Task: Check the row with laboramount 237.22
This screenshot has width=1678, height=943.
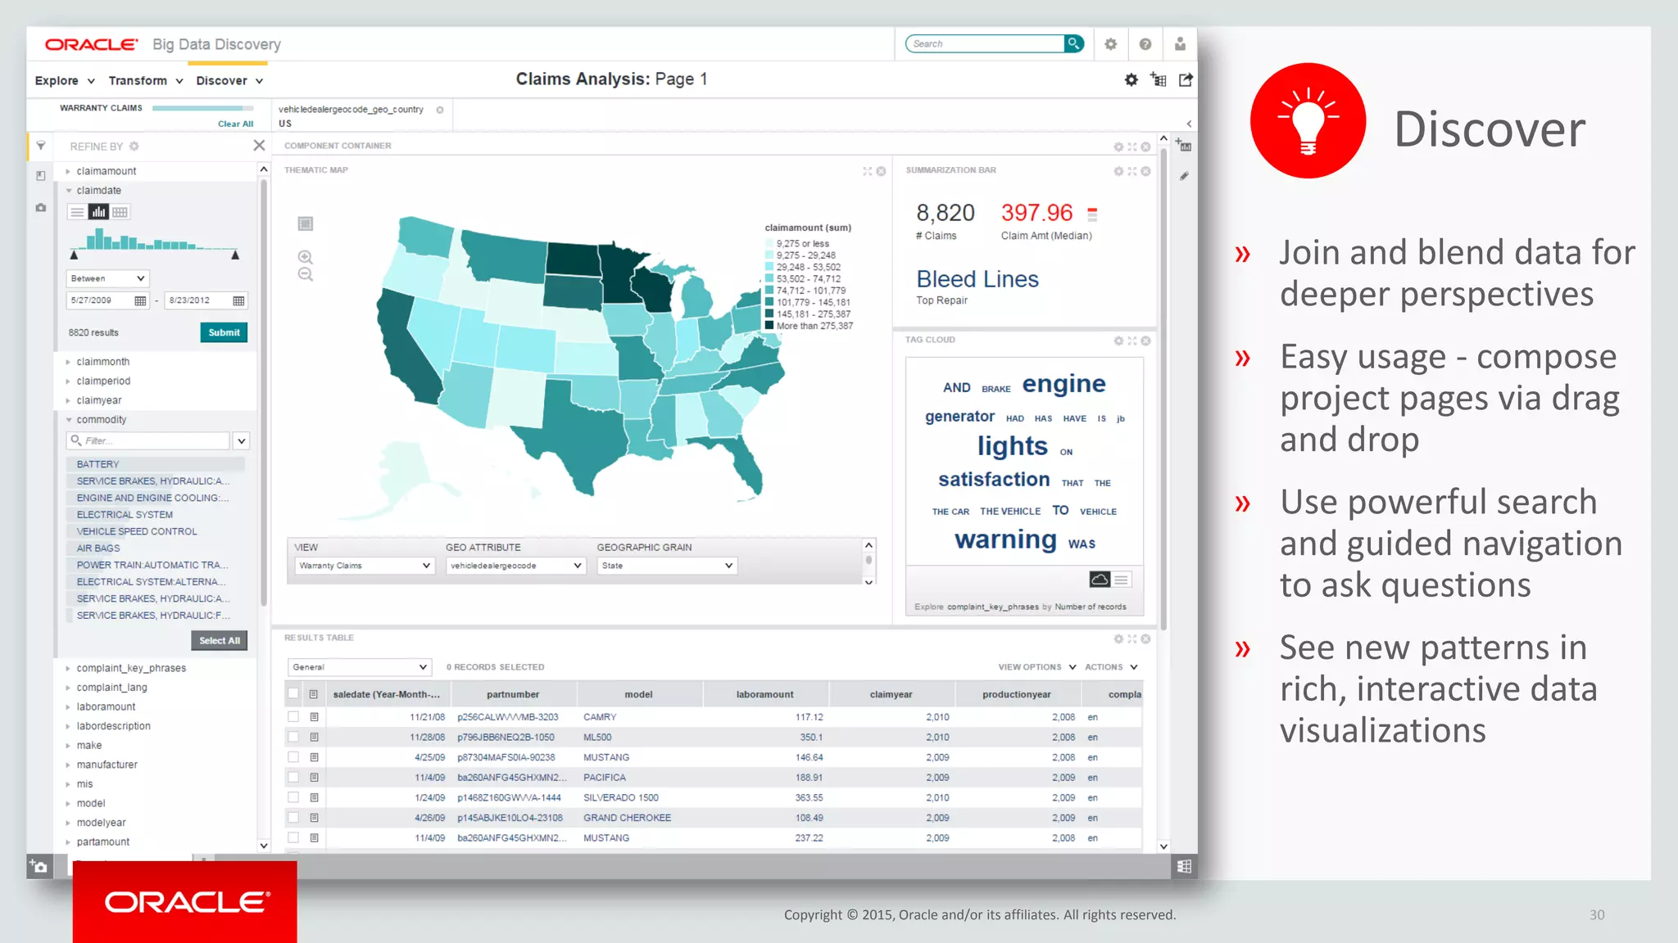Action: tap(293, 837)
